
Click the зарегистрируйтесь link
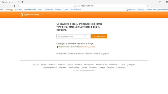point(162,10)
